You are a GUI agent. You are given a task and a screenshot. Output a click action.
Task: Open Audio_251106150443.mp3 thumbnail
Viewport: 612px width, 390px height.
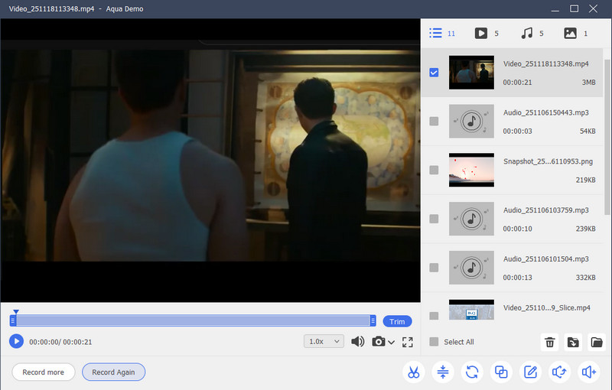471,122
